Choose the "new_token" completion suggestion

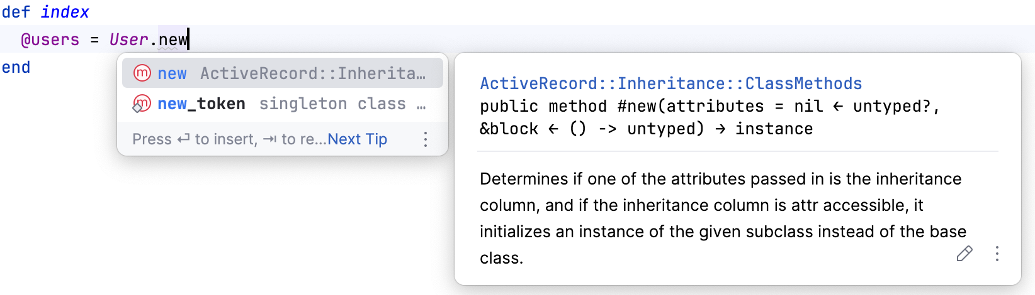click(201, 104)
